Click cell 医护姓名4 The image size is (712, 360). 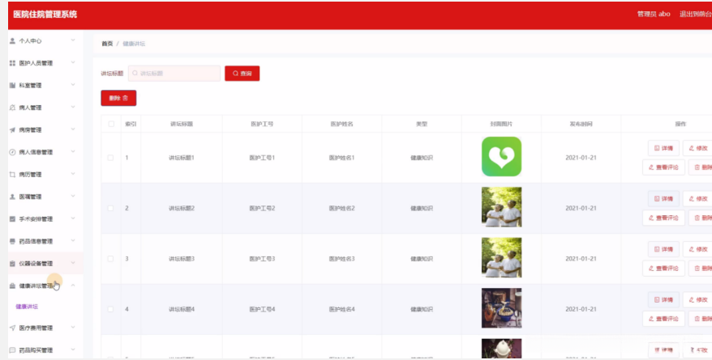[342, 309]
